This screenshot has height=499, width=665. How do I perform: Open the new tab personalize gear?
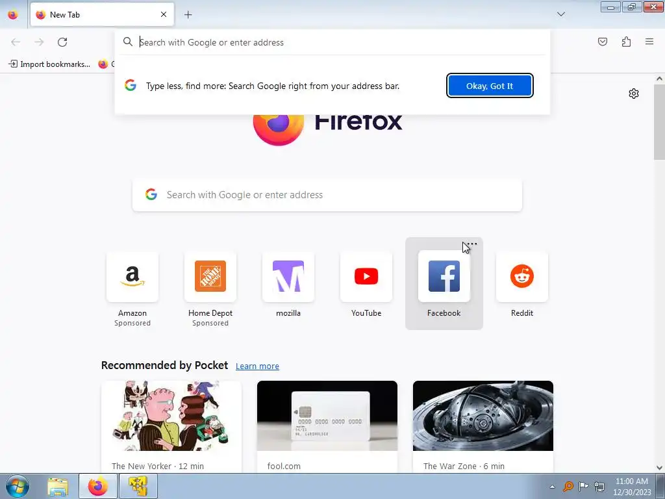(634, 94)
